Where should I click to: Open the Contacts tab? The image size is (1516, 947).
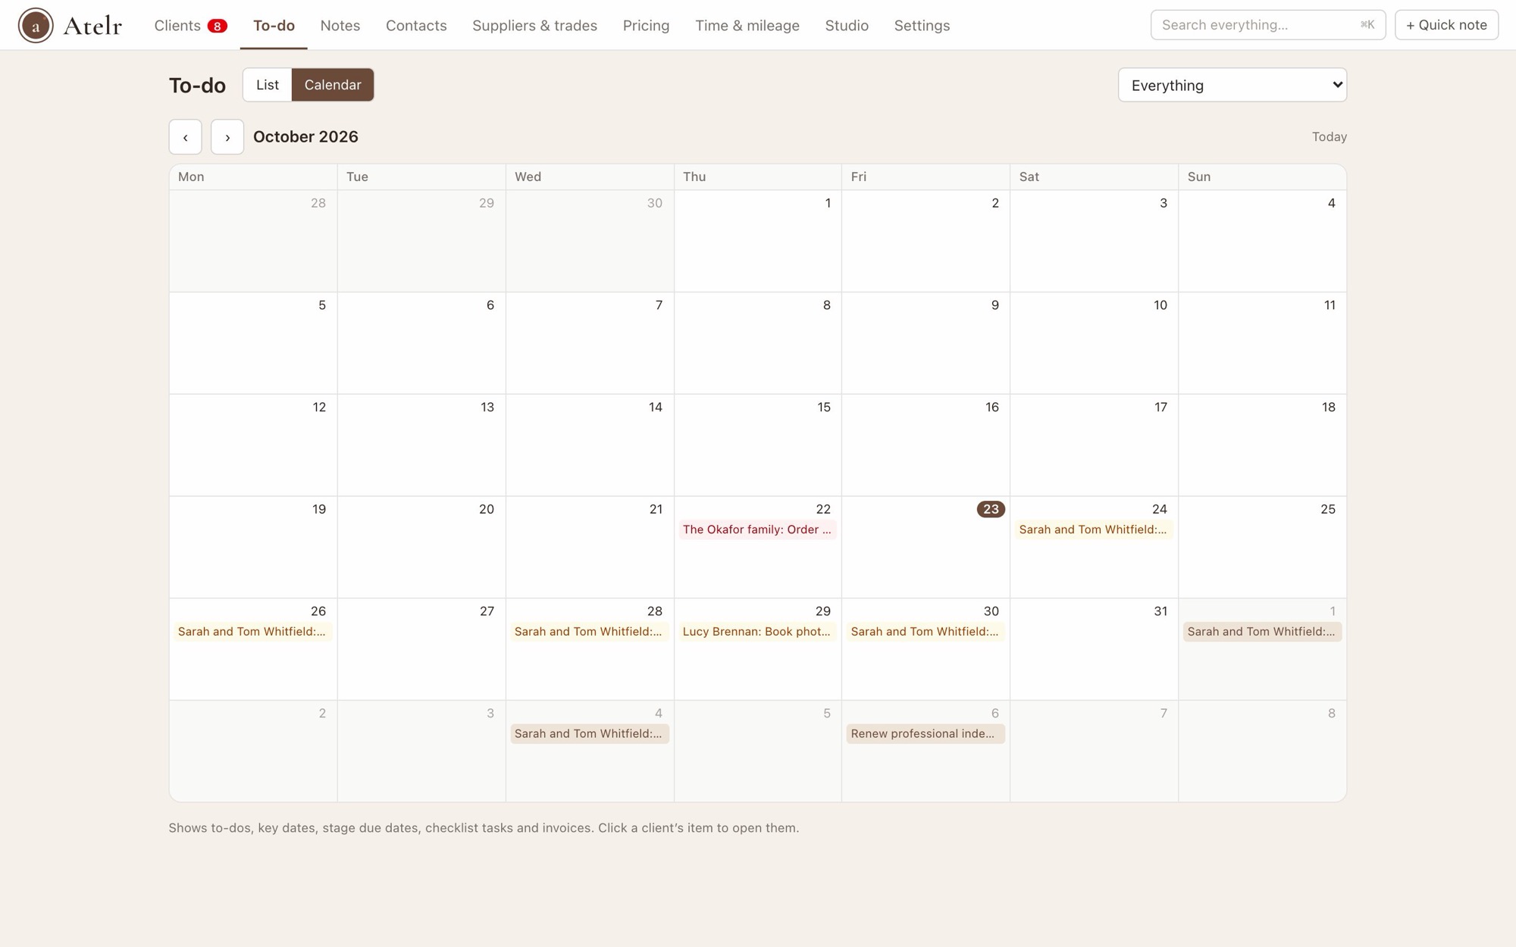point(416,25)
